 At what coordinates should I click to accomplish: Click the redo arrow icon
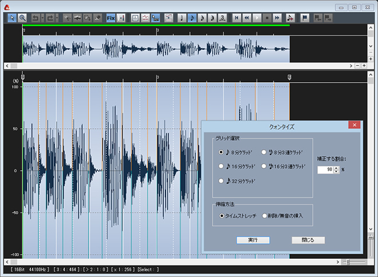(50, 18)
